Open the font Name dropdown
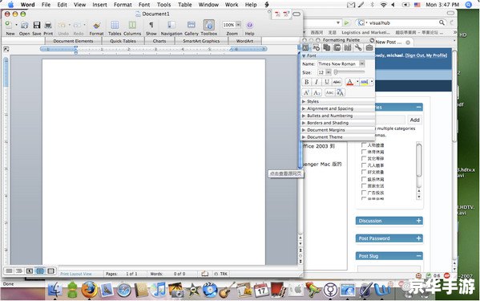Viewport: 480px width, 301px height. [362, 63]
